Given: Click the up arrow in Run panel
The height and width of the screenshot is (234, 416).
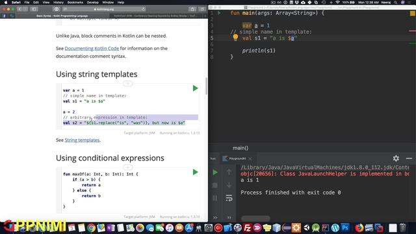Looking at the screenshot, I should pyautogui.click(x=229, y=172).
